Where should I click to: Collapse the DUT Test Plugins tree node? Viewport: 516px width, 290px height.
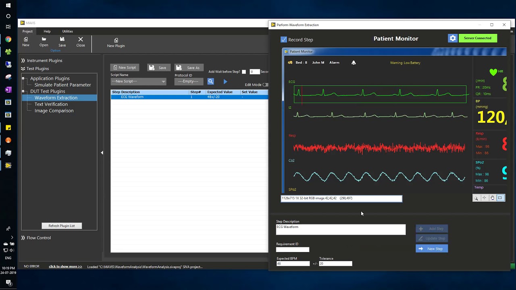click(x=23, y=91)
